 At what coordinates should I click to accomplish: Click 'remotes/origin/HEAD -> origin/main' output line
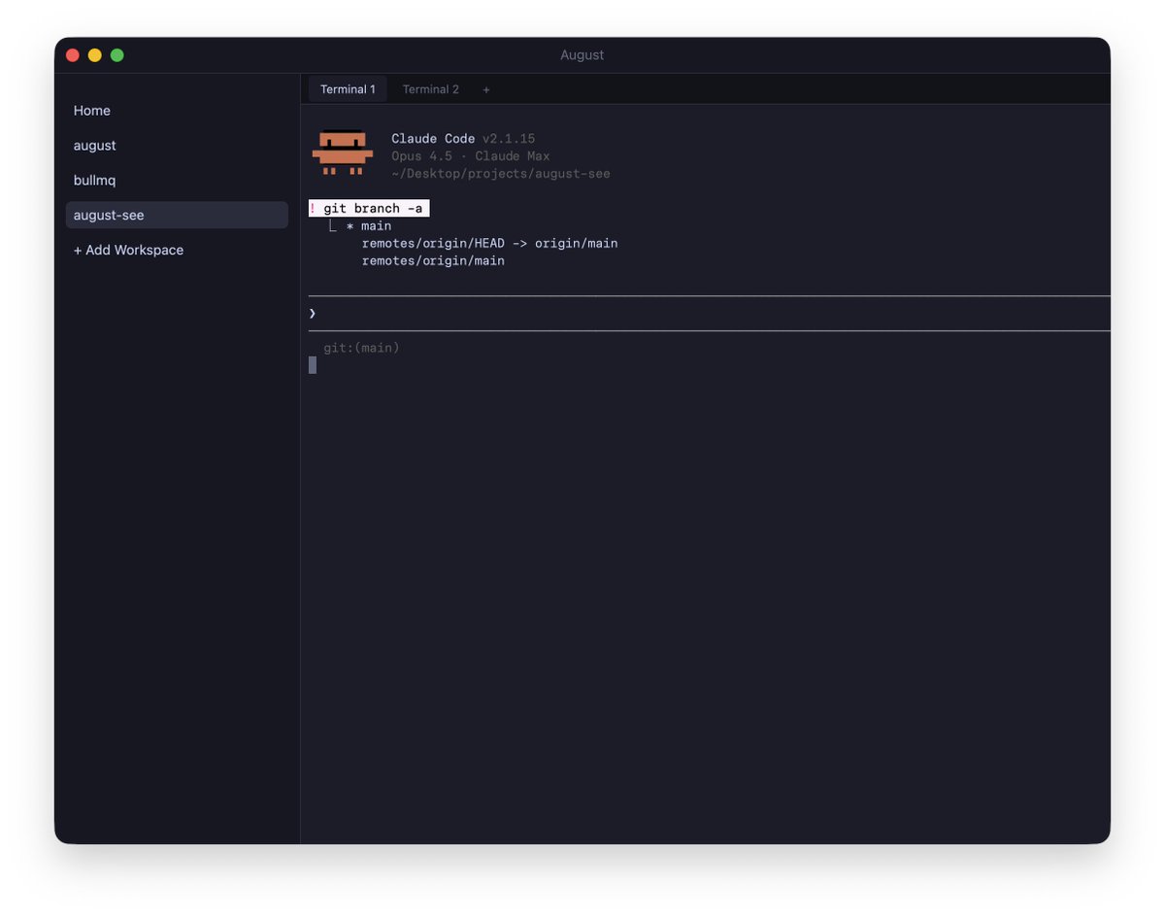pos(490,243)
